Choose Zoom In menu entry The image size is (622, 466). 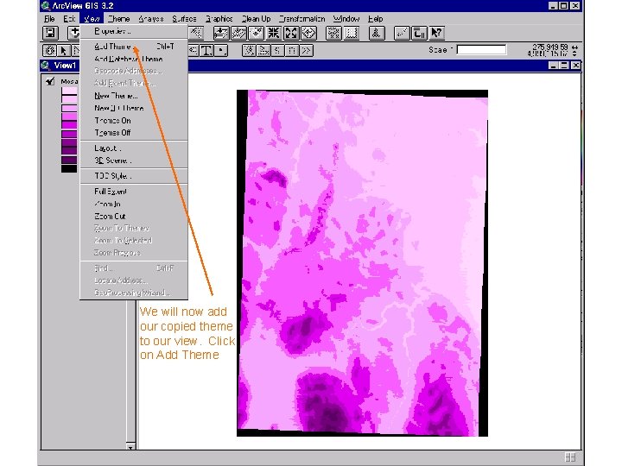[x=134, y=204]
